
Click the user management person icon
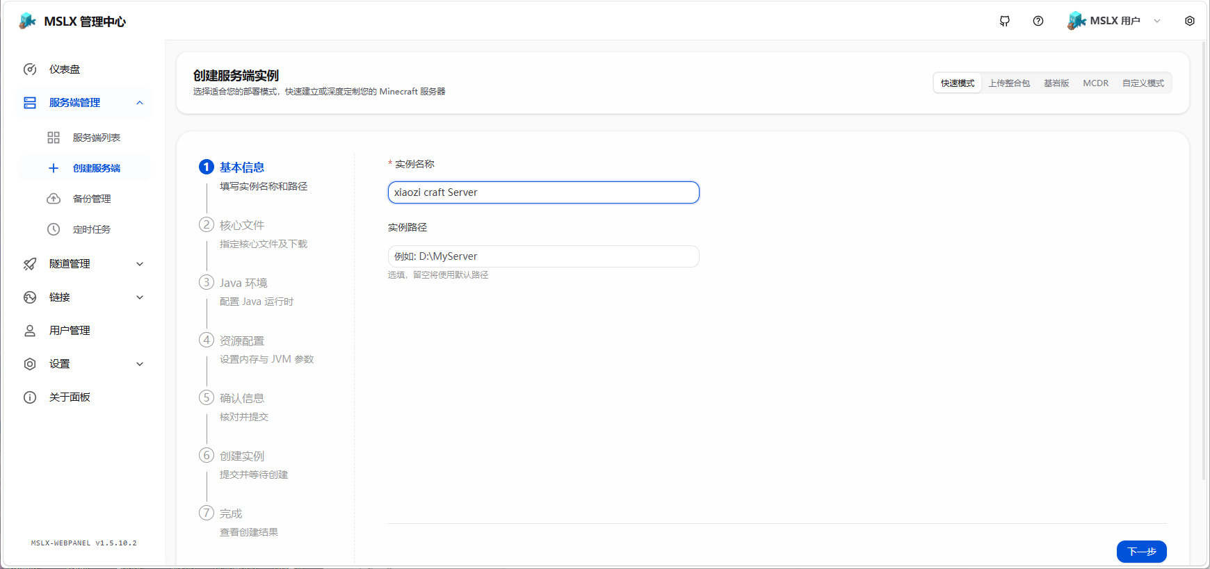tap(30, 331)
